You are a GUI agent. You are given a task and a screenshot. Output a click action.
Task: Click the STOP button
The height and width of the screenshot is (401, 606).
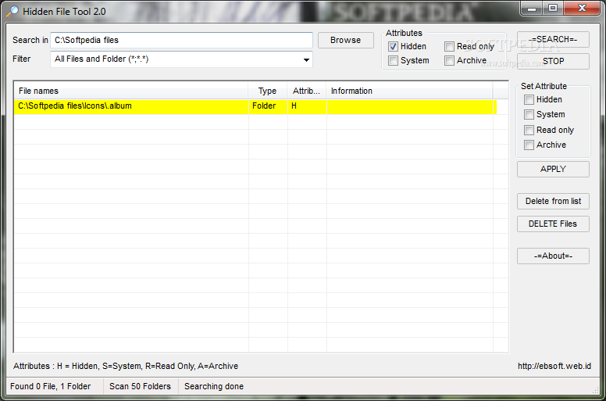click(x=553, y=61)
